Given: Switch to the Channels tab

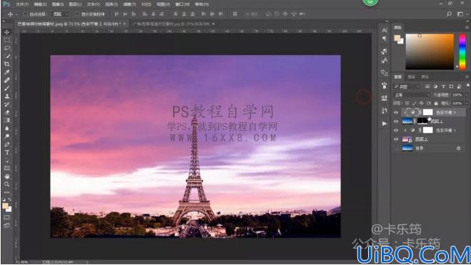Looking at the screenshot, I should (x=411, y=77).
